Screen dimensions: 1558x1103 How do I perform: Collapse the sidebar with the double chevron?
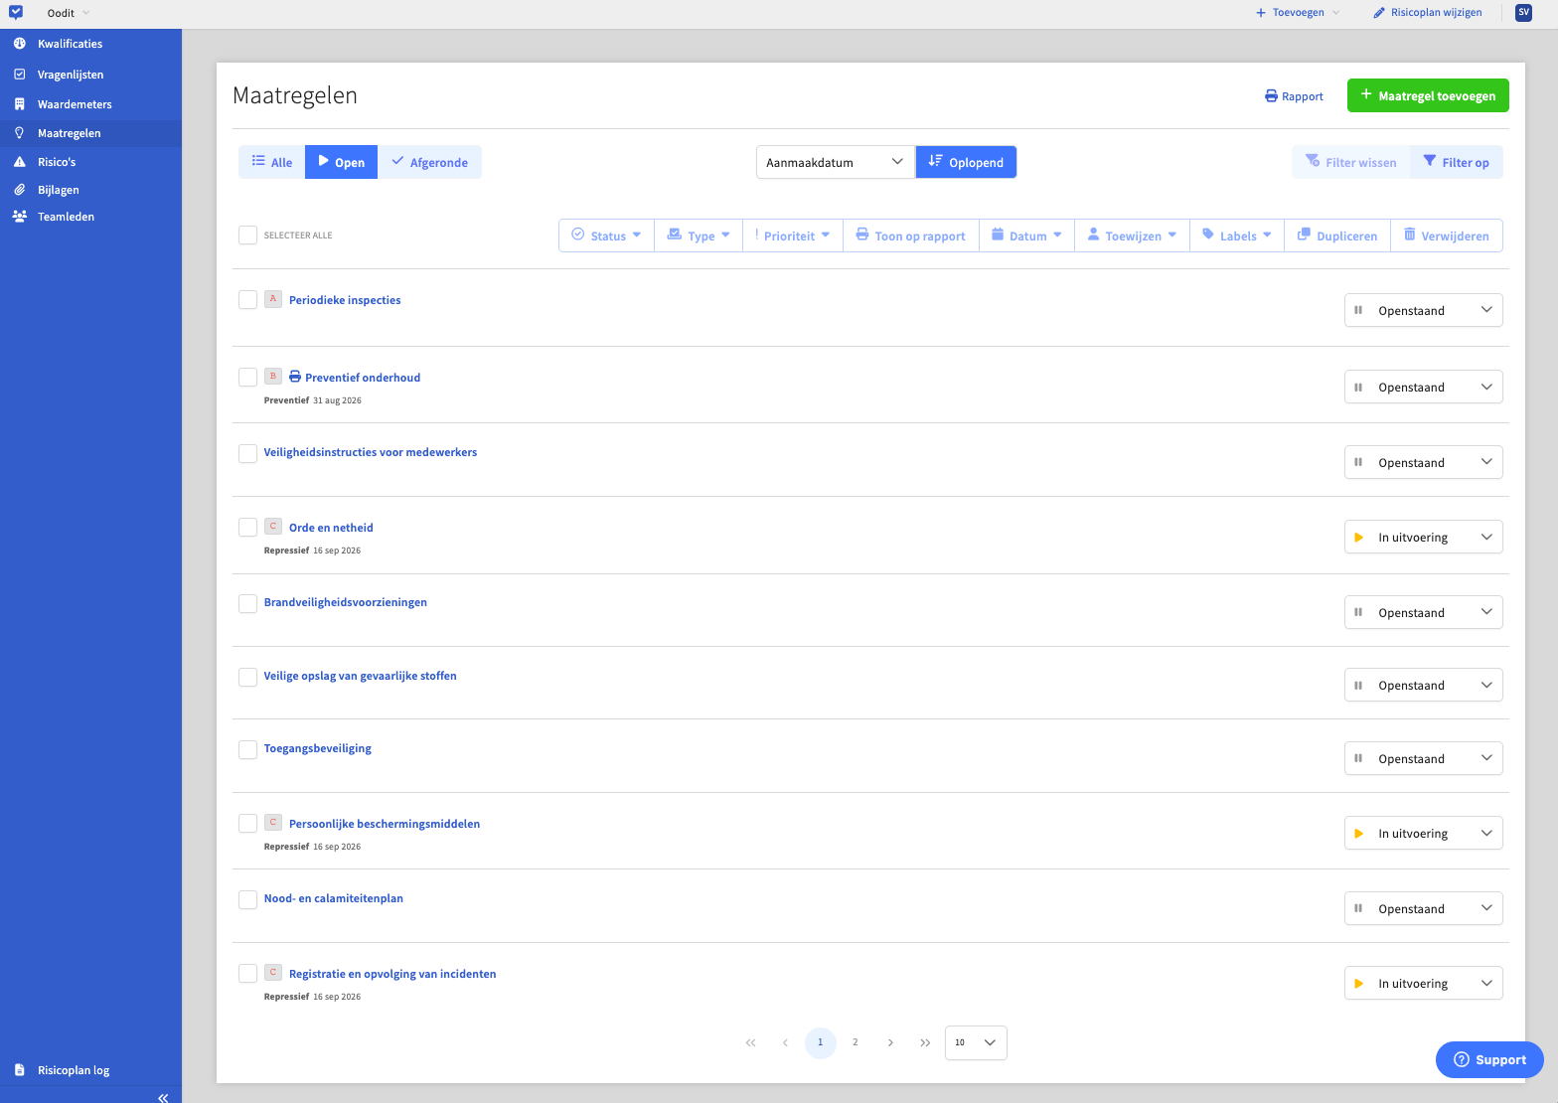coord(163,1097)
